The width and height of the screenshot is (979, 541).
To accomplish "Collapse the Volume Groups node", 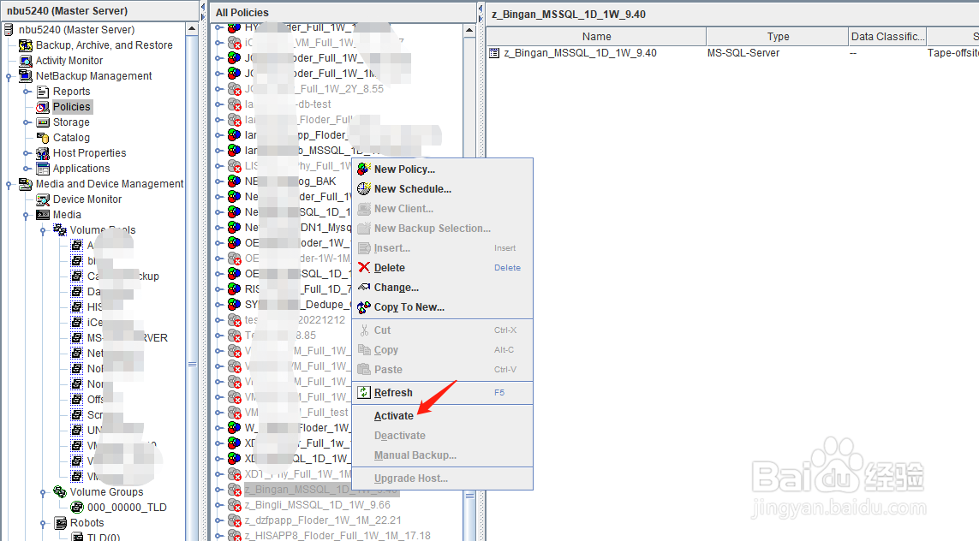I will [43, 492].
